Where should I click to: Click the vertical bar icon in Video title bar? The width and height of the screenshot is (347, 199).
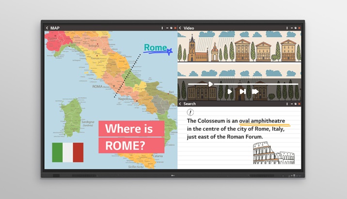click(287, 28)
